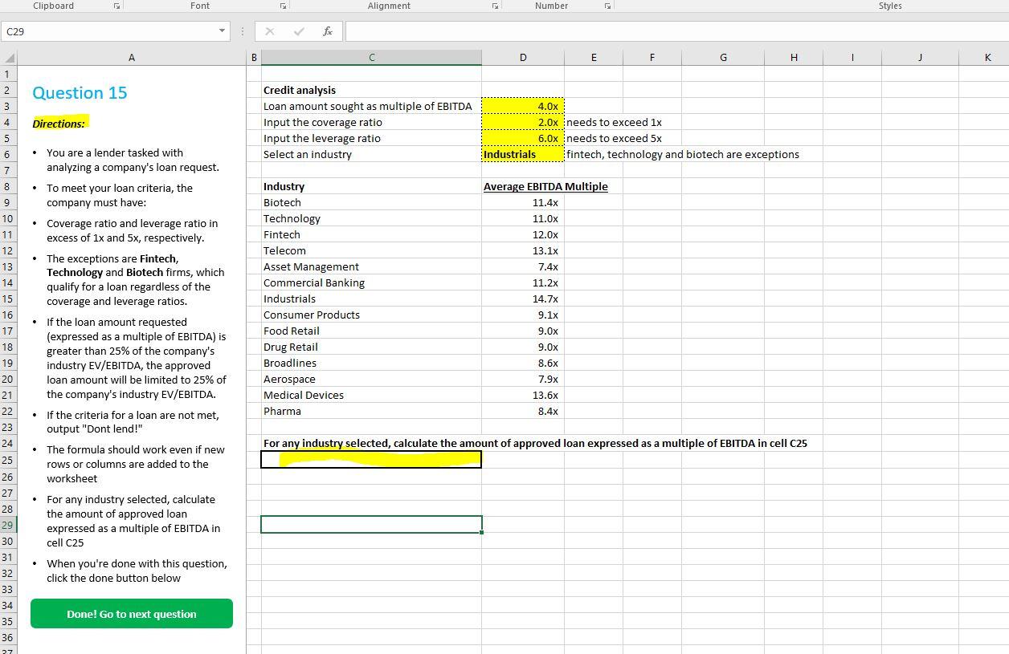Click the highlighted answer cell C25

(x=371, y=459)
